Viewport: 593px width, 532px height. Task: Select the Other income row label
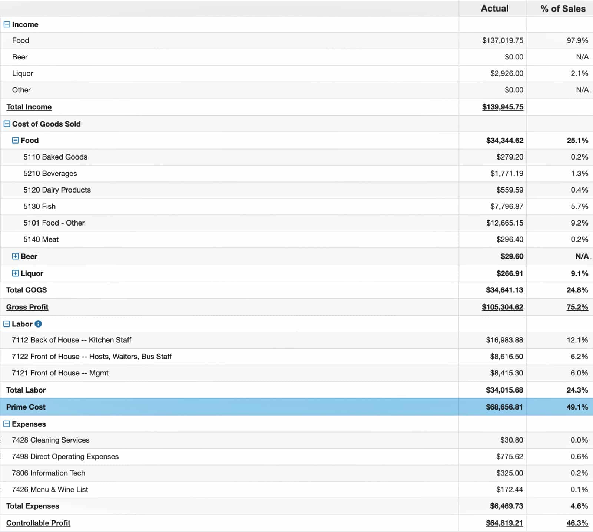[21, 90]
